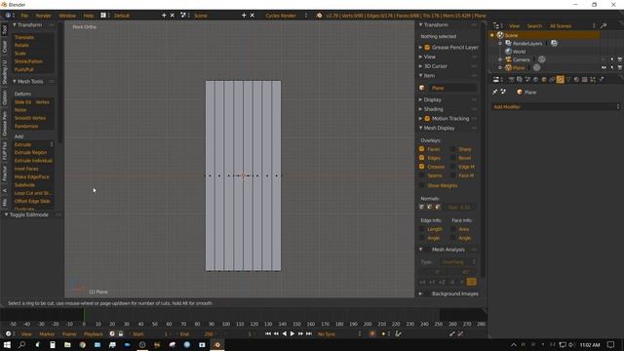Open the Render menu
Viewport: 624px width, 351px height.
tap(43, 16)
